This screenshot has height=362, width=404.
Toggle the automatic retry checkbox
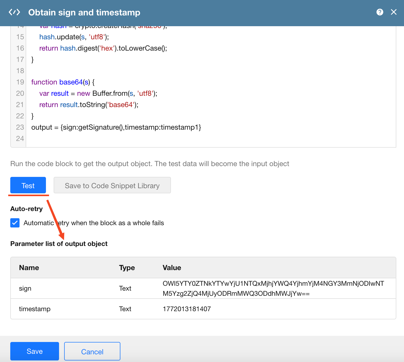pos(15,223)
